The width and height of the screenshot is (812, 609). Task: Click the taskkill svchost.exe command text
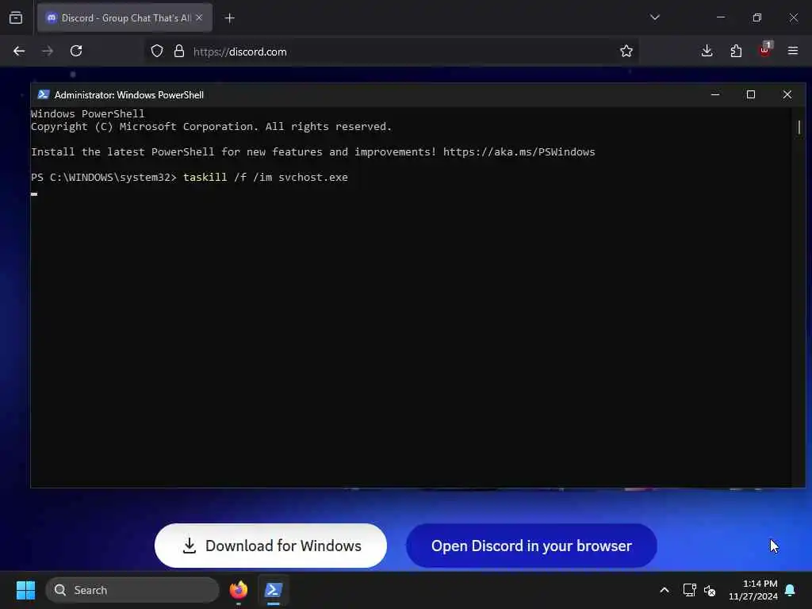[266, 177]
